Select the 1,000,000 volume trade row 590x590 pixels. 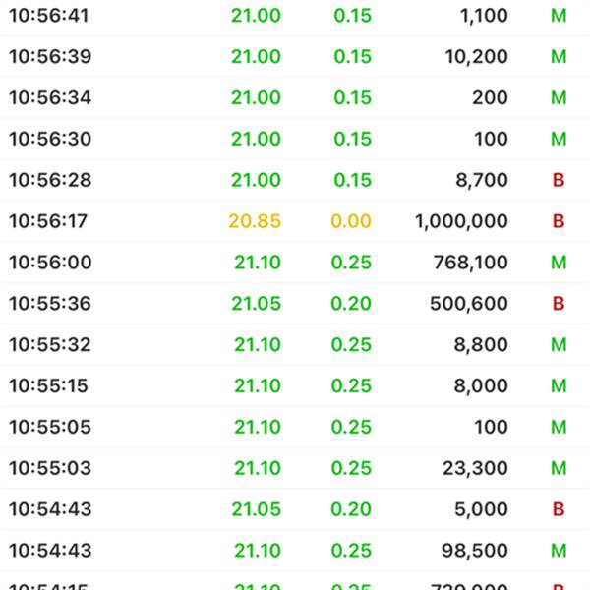(x=295, y=221)
